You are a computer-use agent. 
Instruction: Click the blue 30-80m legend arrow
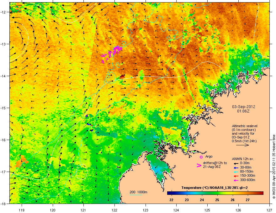236,168
